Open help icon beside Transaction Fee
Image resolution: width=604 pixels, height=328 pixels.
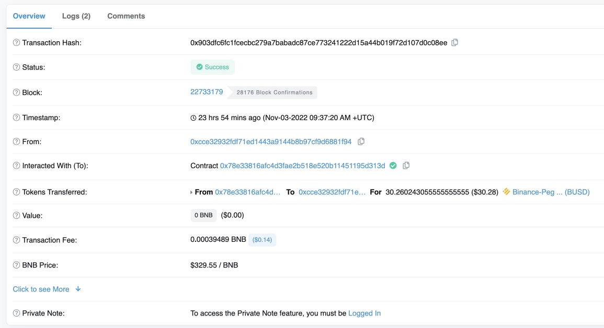tap(16, 240)
